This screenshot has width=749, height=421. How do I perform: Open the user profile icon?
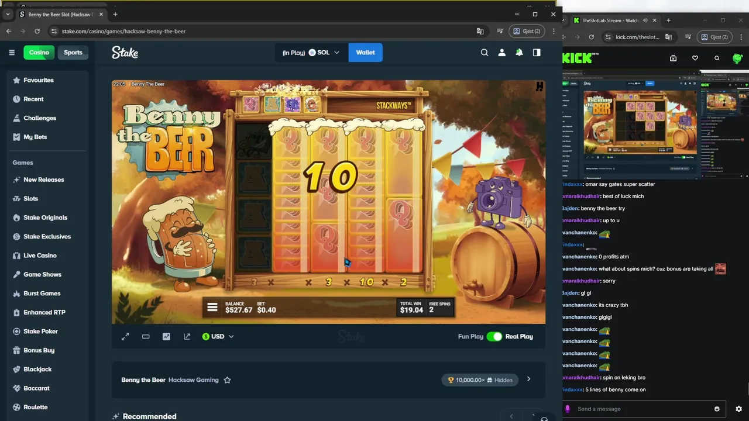click(x=501, y=53)
